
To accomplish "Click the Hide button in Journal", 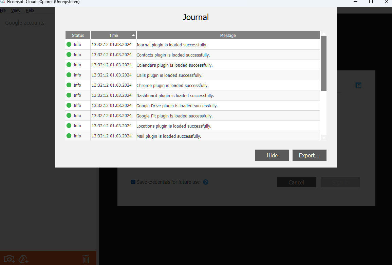I will [272, 155].
